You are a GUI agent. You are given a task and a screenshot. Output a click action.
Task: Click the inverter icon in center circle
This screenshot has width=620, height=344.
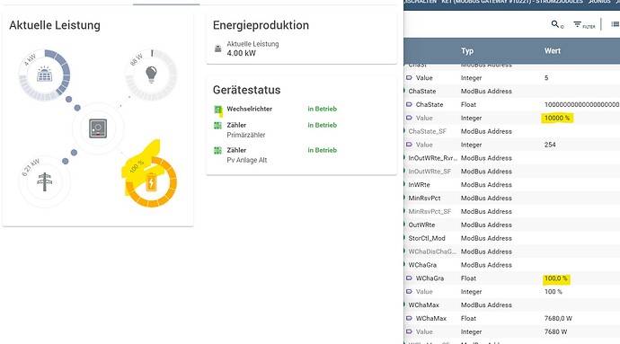[98, 128]
